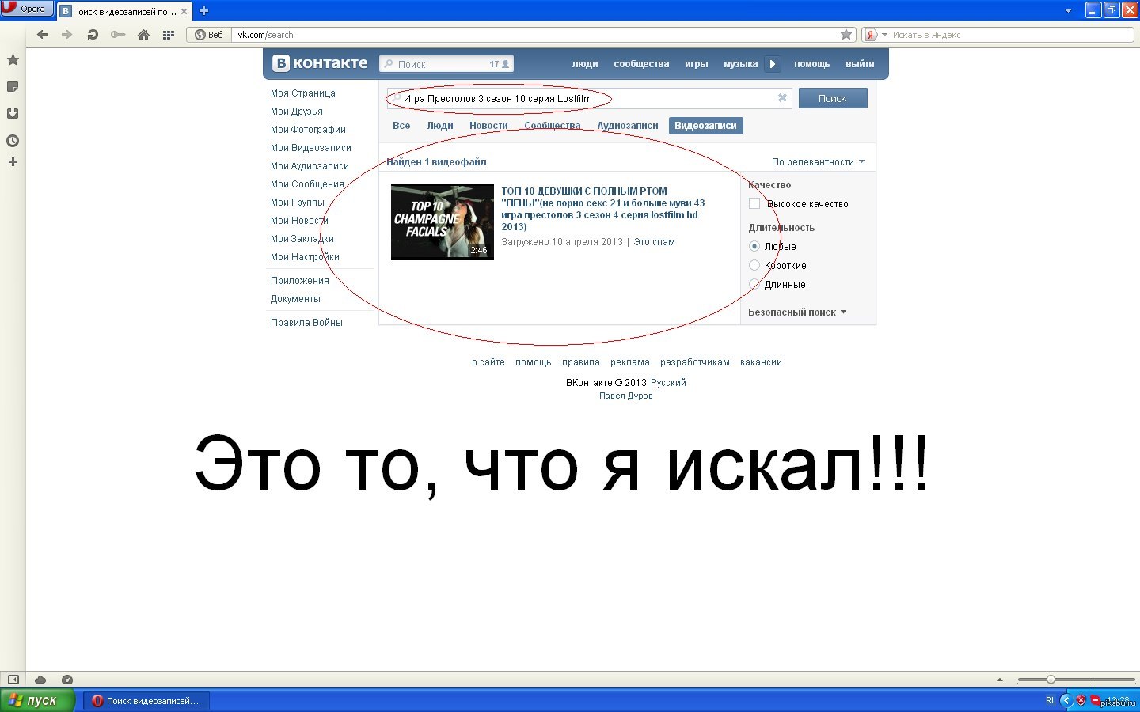The height and width of the screenshot is (712, 1140).
Task: Click the browser forward arrow
Action: coord(67,35)
